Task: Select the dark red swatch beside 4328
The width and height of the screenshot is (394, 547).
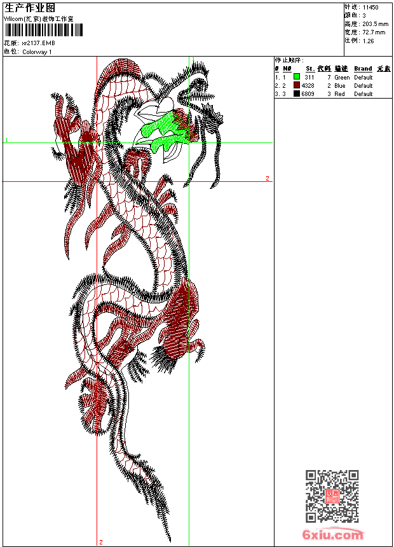Action: (x=297, y=85)
